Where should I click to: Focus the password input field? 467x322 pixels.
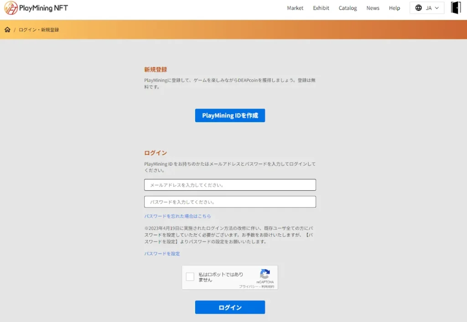230,202
